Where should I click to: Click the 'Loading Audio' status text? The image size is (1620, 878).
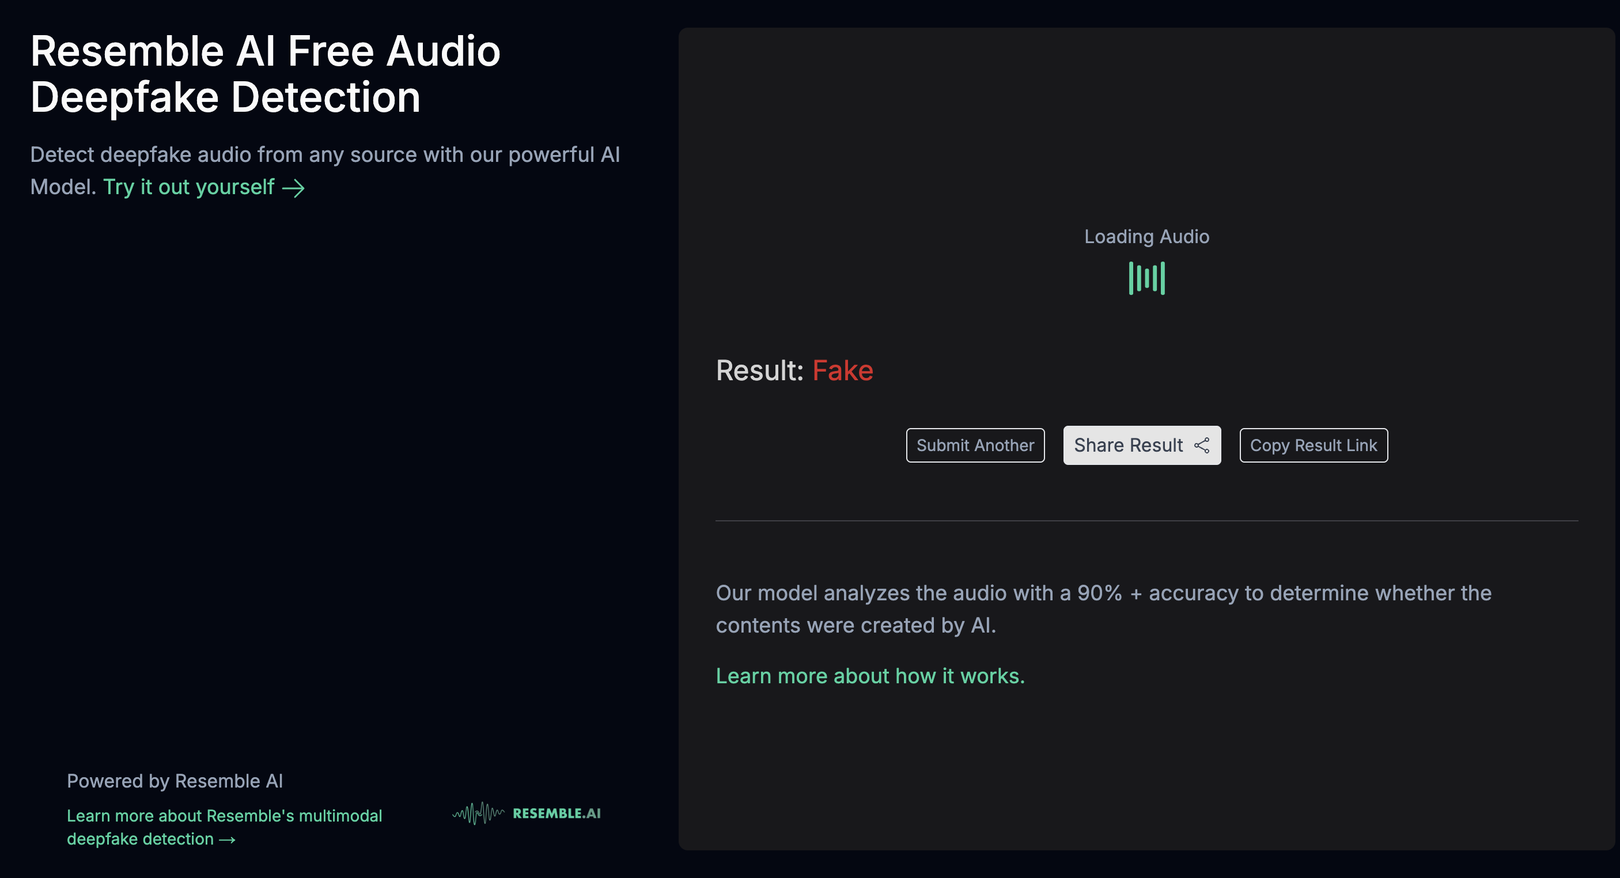1146,236
